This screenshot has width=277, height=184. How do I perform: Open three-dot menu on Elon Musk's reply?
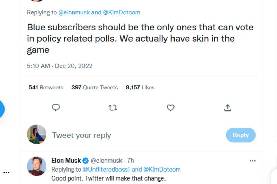coord(252,161)
